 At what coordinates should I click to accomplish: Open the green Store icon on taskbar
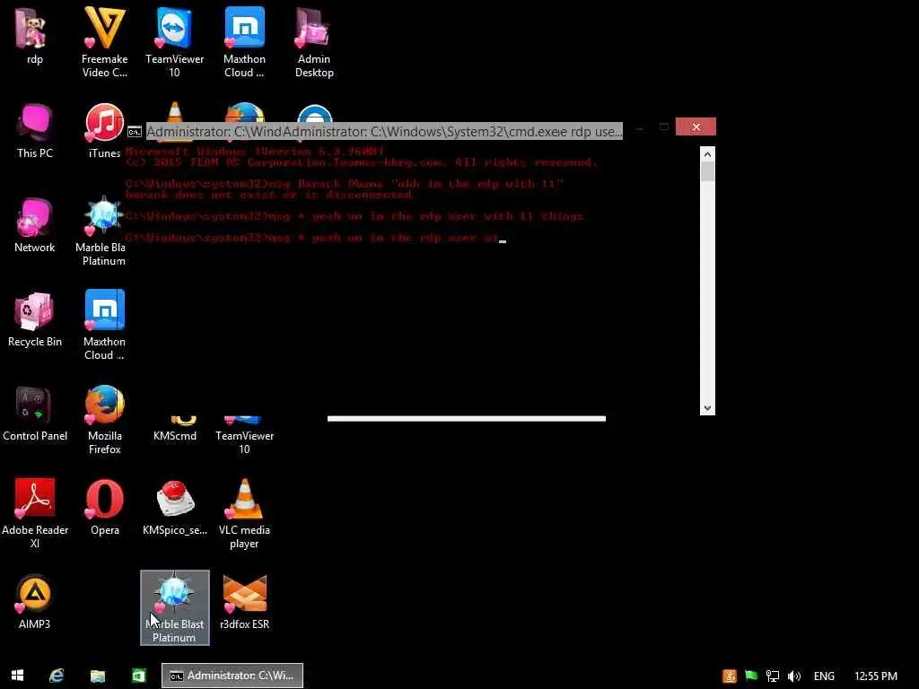pyautogui.click(x=138, y=676)
